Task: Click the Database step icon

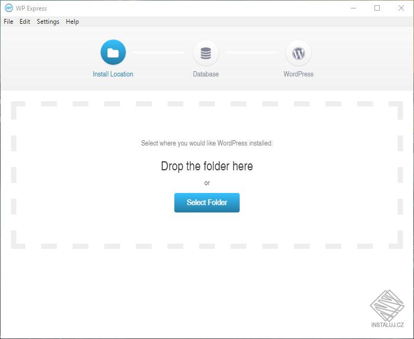Action: coord(205,53)
